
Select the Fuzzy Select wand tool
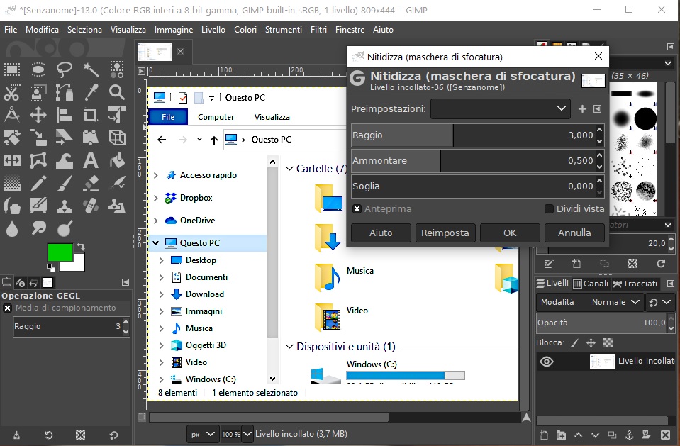[91, 69]
